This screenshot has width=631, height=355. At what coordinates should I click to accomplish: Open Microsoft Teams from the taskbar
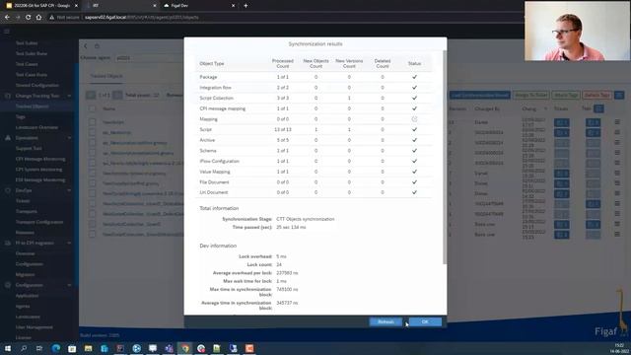(169, 348)
